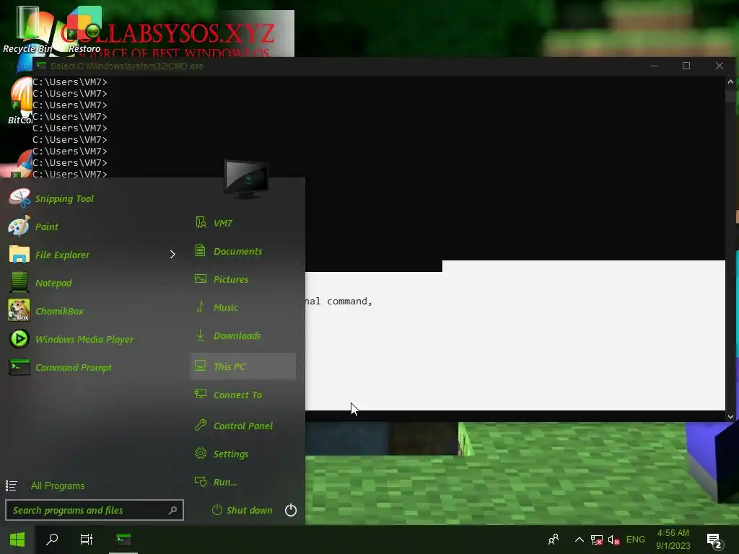Click the muted volume tray icon

point(613,540)
